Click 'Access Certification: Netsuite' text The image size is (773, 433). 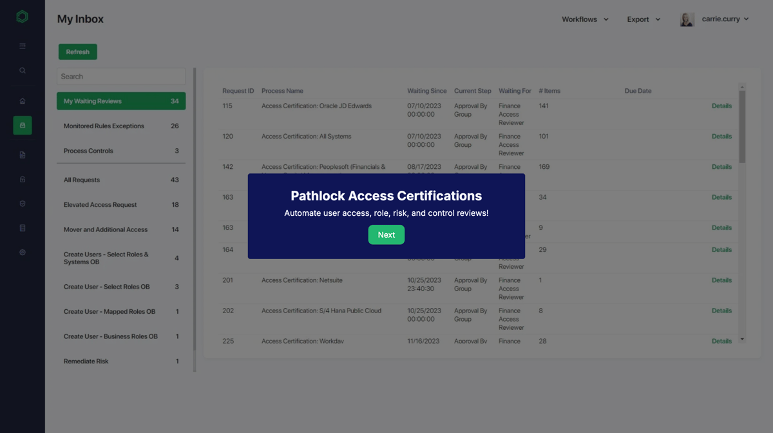coord(302,280)
